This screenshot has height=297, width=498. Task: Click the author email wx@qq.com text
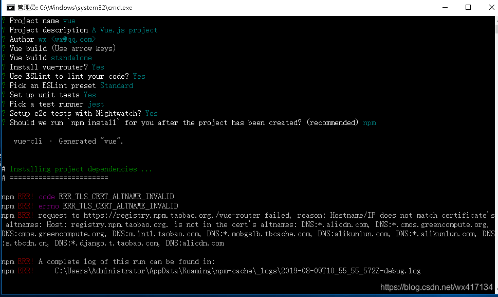point(73,40)
